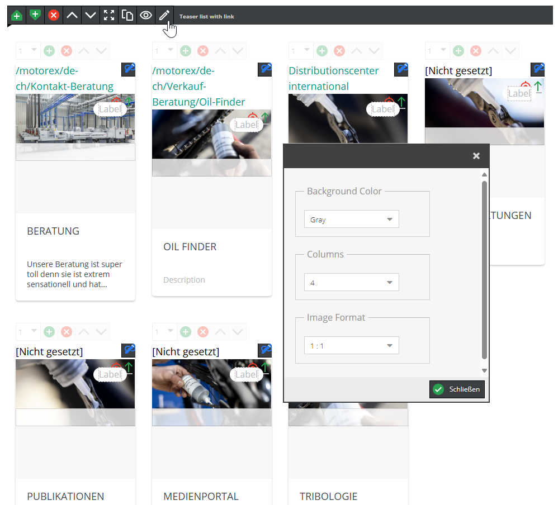Click the copy icon in top toolbar
558x505 pixels.
(127, 16)
